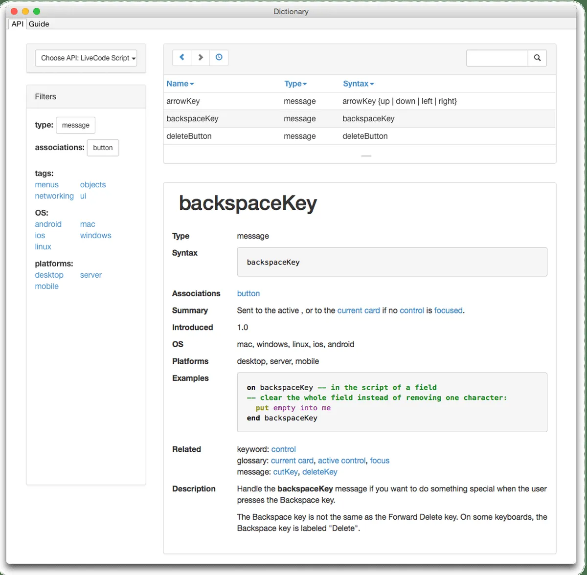587x575 pixels.
Task: Focus the search input field
Action: [497, 58]
